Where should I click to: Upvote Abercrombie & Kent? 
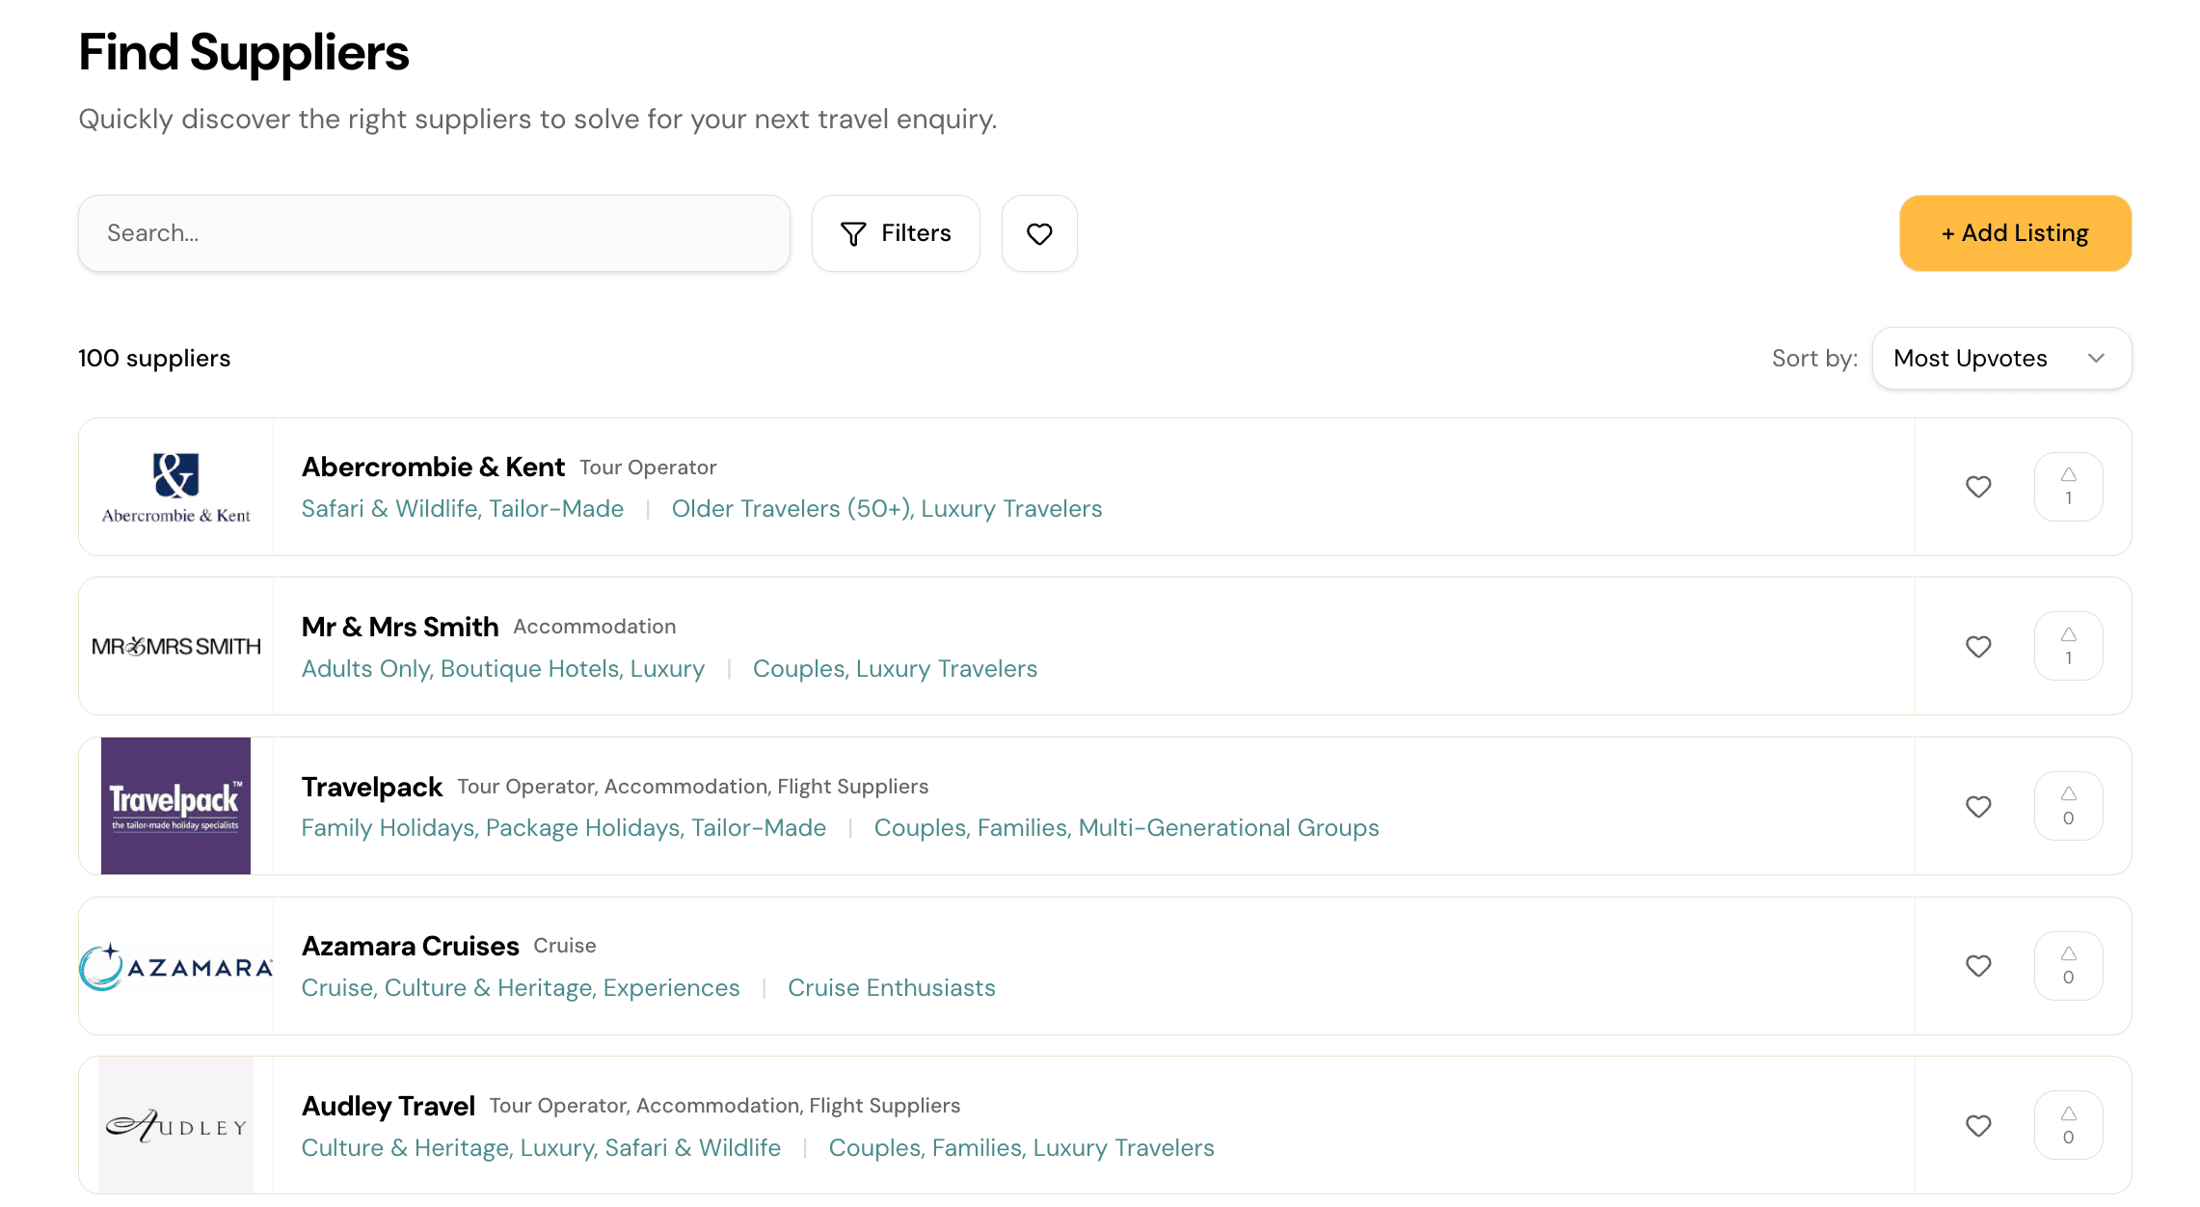tap(2068, 487)
